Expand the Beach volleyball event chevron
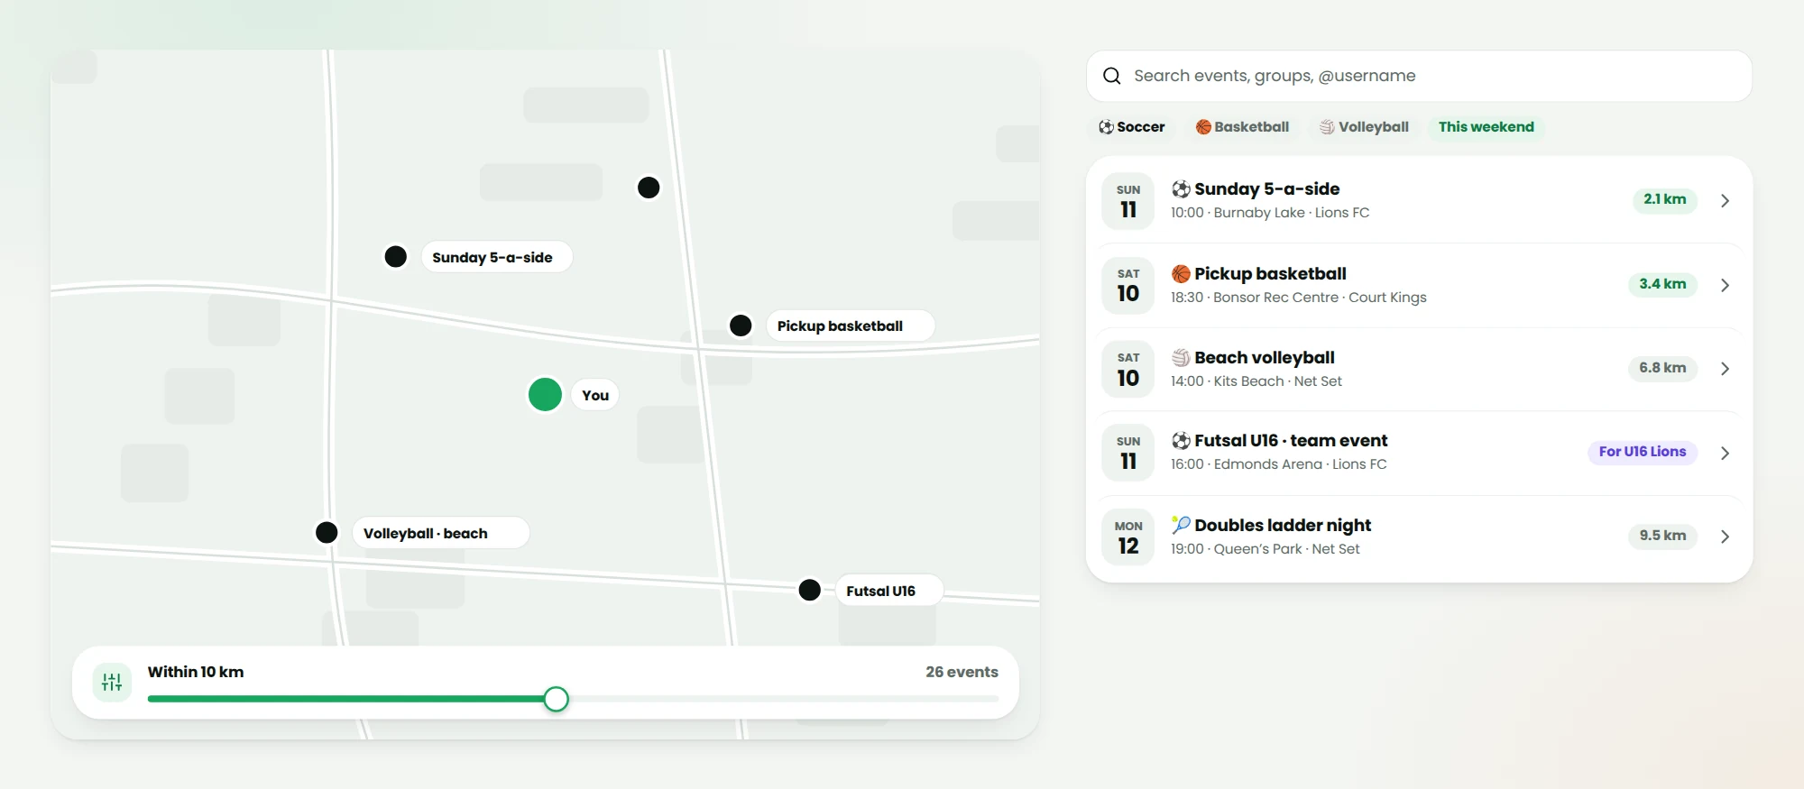The height and width of the screenshot is (789, 1804). [x=1725, y=369]
